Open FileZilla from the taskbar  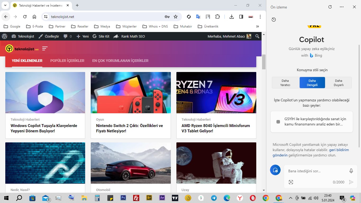pos(136,198)
